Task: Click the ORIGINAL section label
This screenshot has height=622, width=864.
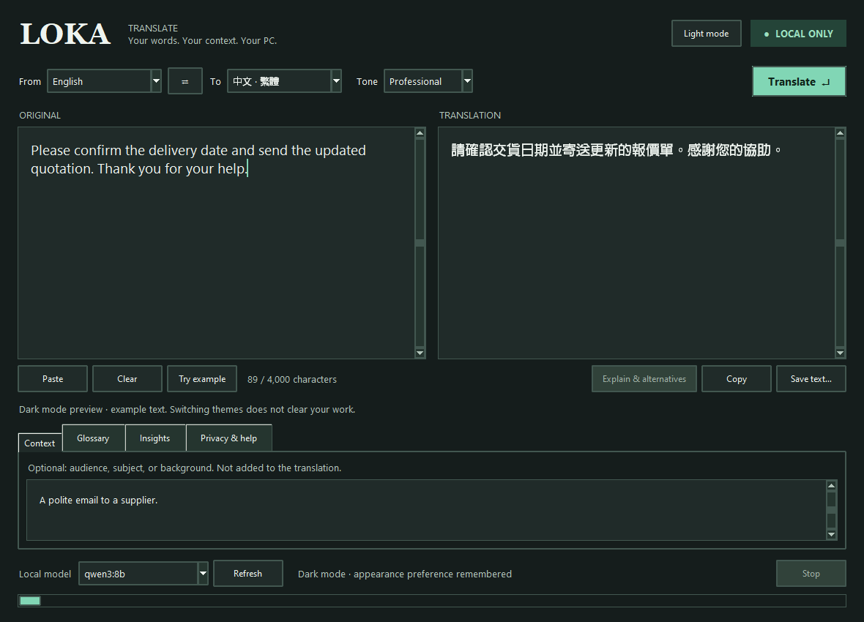Action: tap(40, 115)
